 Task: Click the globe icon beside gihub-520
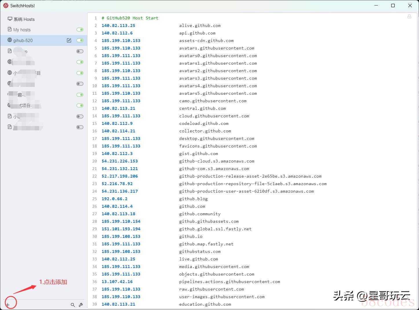click(x=10, y=40)
